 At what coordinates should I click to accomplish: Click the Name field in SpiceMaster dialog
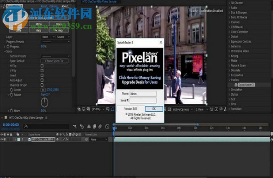(x=143, y=94)
